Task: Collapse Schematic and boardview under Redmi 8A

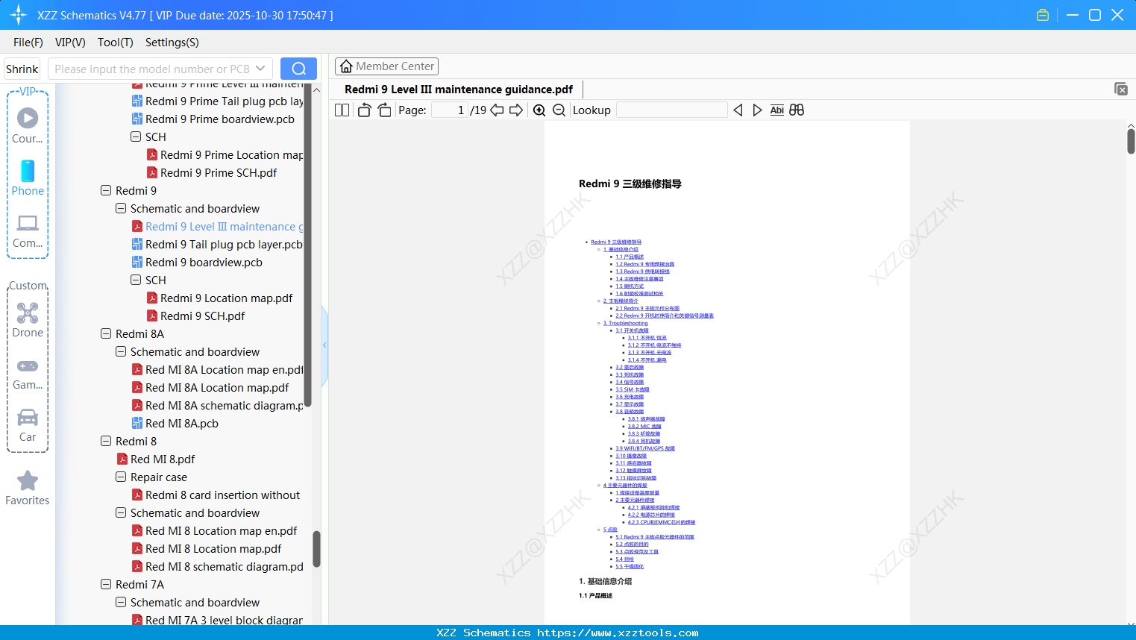Action: [121, 351]
